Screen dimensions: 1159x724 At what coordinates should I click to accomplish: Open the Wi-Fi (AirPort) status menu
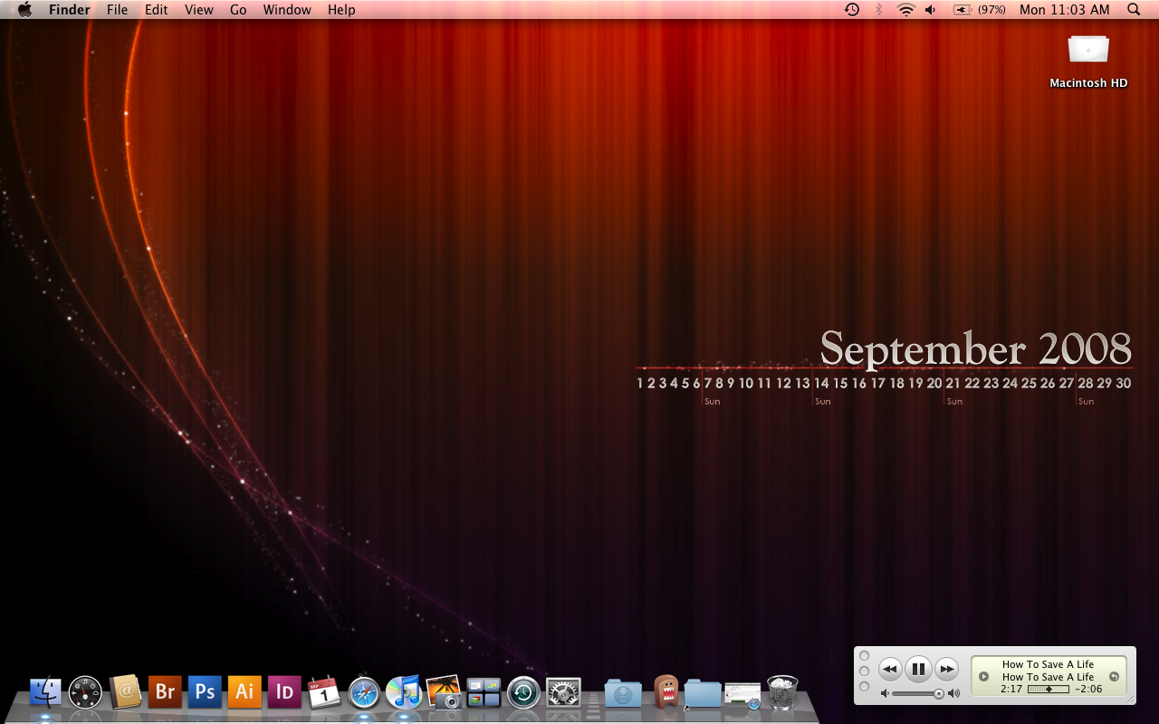tap(906, 9)
